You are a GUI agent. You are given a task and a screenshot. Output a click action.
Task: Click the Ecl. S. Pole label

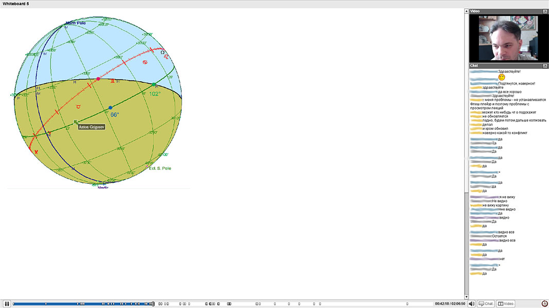click(160, 168)
